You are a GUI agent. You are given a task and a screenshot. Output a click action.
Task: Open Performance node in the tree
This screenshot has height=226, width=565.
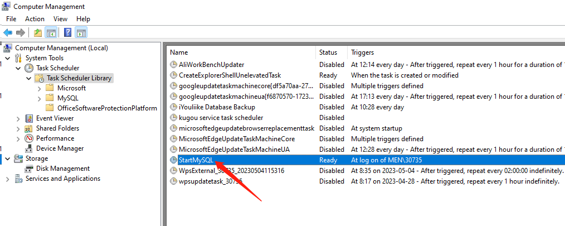pyautogui.click(x=55, y=138)
